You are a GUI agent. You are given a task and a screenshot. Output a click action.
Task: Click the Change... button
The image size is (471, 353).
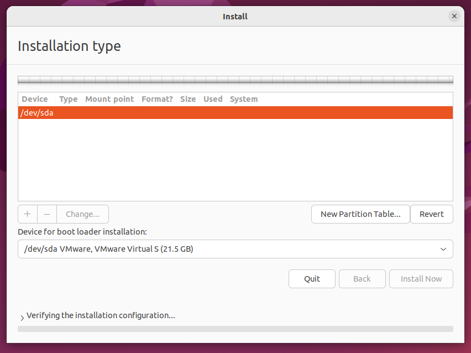[x=82, y=214]
